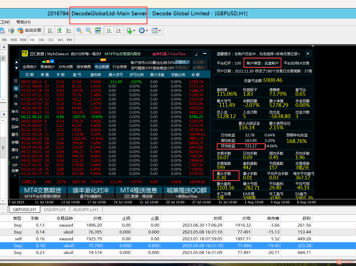356x266 pixels.
Task: Open the 帮助(H) help menu
Action: pyautogui.click(x=23, y=22)
